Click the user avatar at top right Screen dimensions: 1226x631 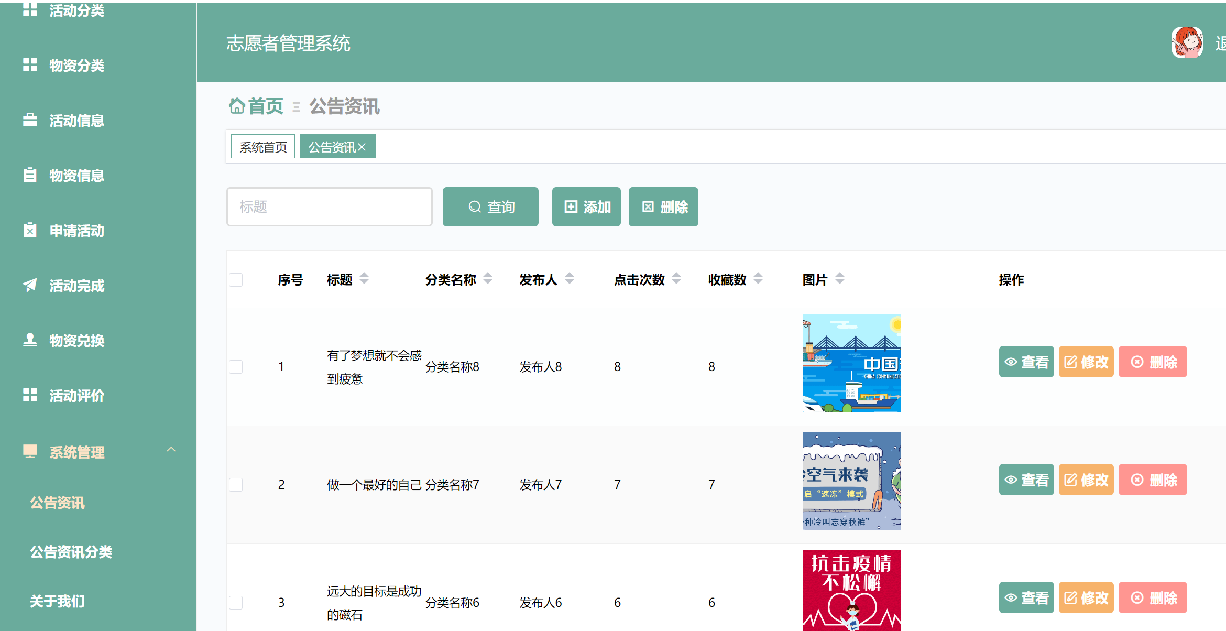(1187, 42)
